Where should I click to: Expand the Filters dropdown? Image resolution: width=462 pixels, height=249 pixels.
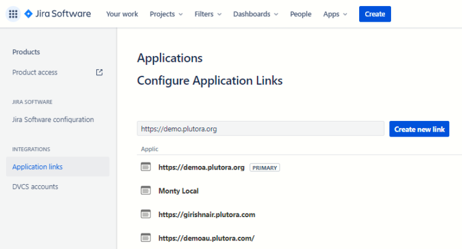click(208, 14)
